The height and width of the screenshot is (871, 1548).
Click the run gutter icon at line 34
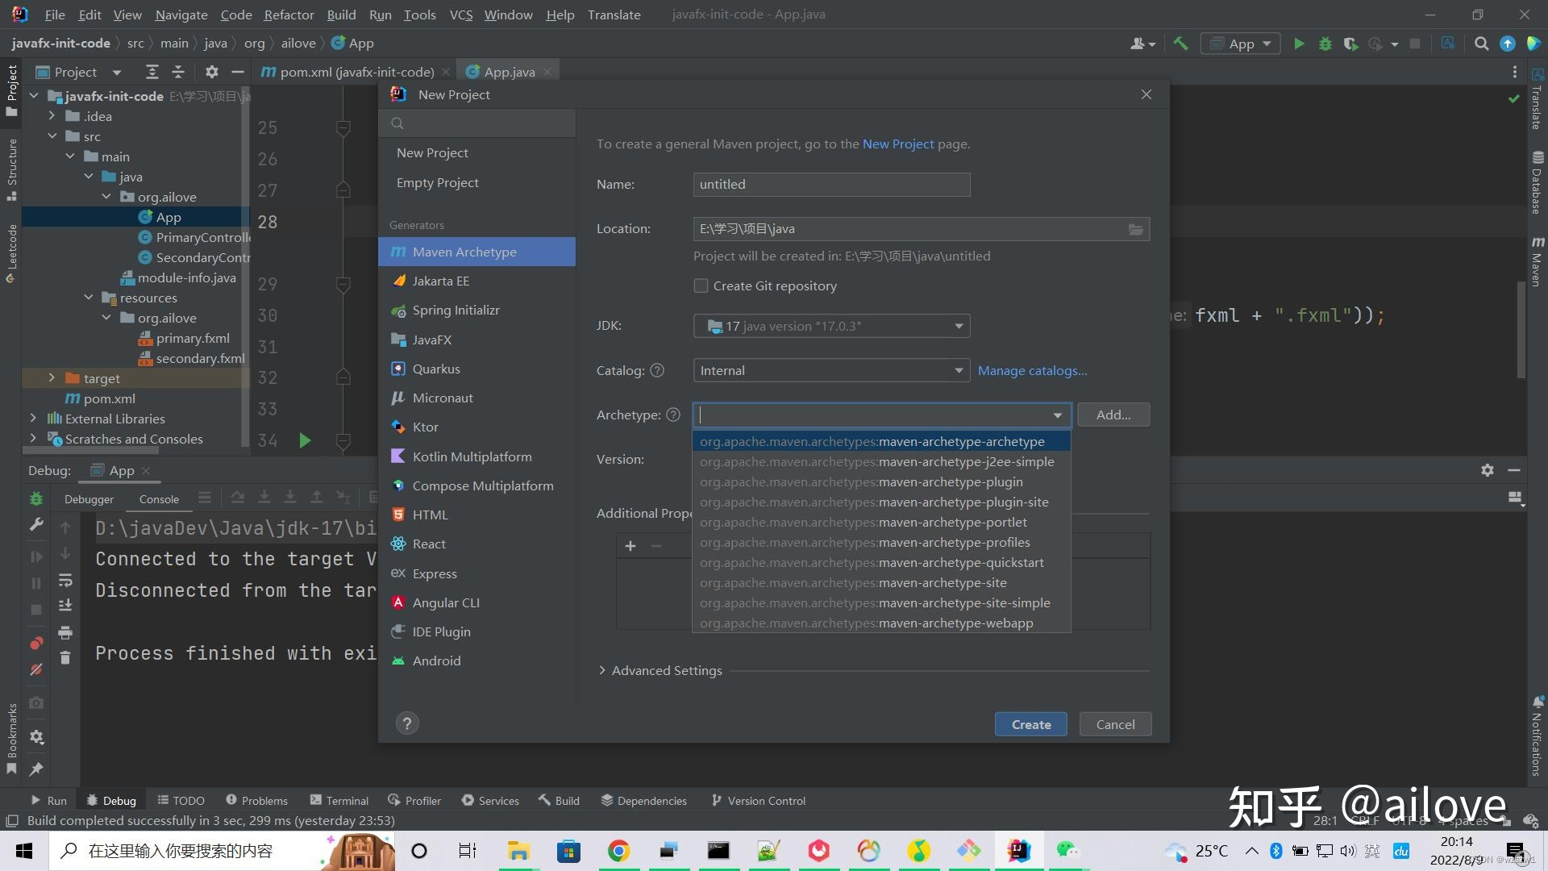(x=305, y=440)
